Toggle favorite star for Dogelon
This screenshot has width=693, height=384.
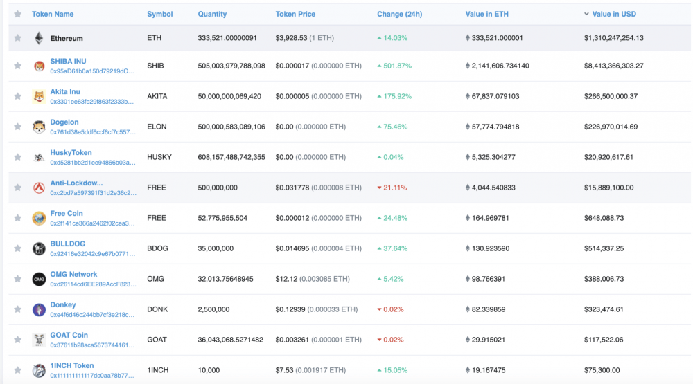pos(18,127)
